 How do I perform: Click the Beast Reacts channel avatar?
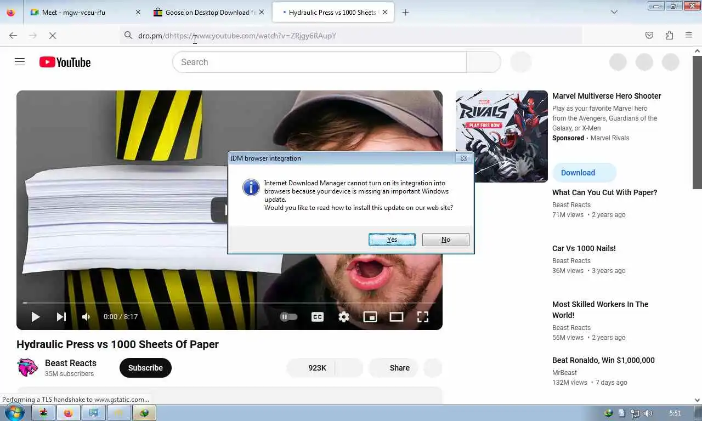pyautogui.click(x=27, y=368)
